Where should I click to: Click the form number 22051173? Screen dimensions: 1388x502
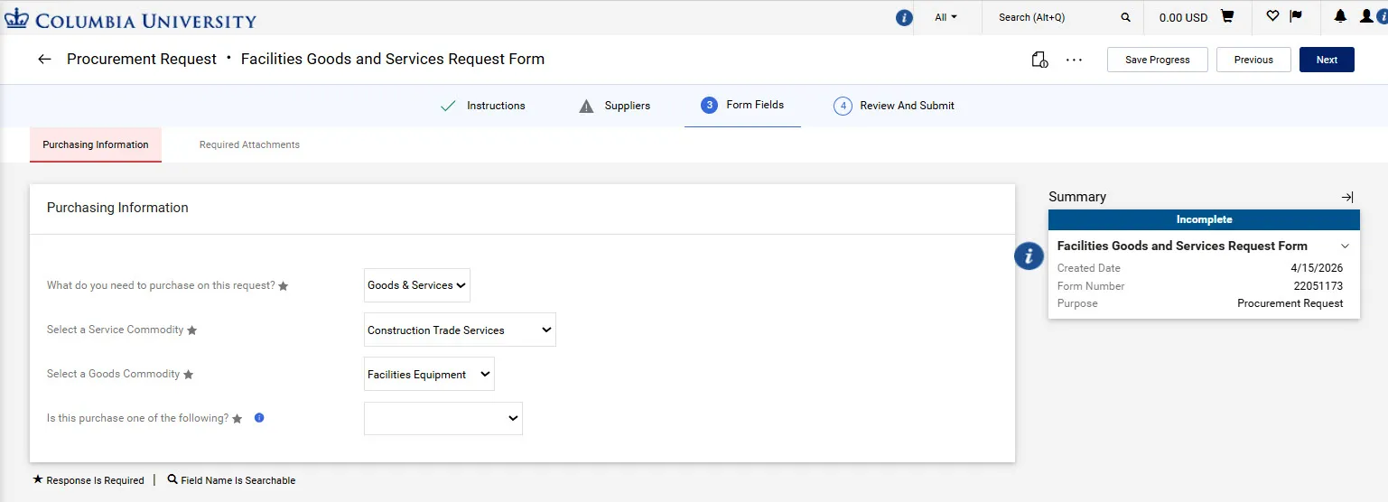tap(1318, 286)
